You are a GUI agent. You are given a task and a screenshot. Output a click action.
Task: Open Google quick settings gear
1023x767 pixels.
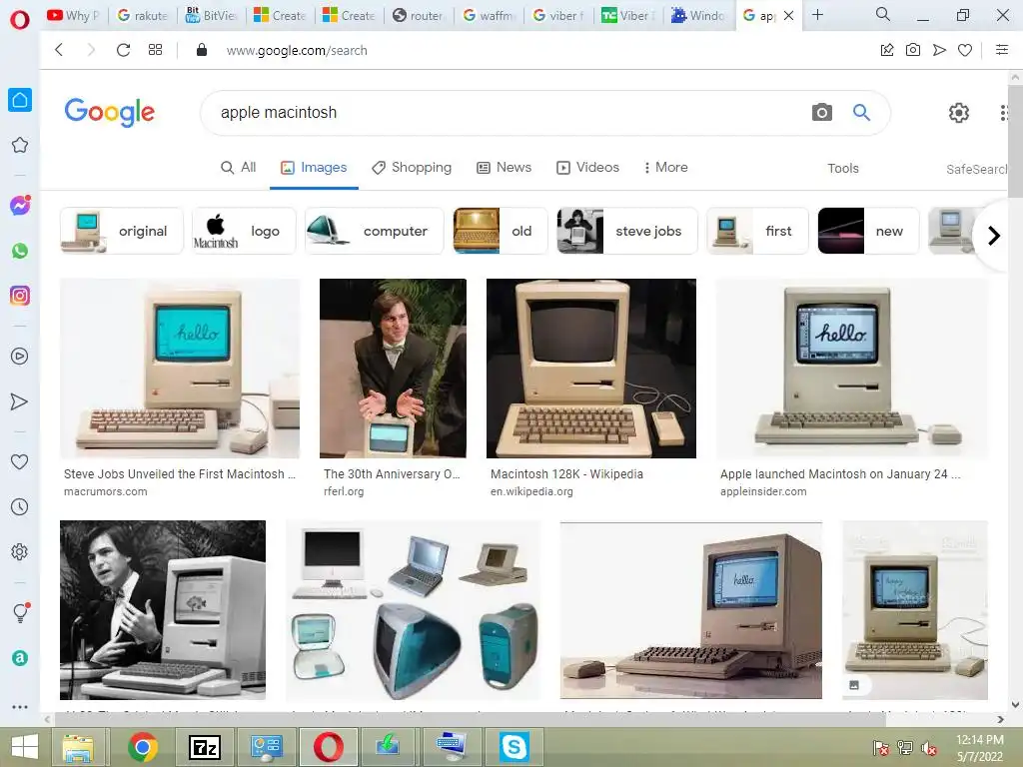point(958,113)
